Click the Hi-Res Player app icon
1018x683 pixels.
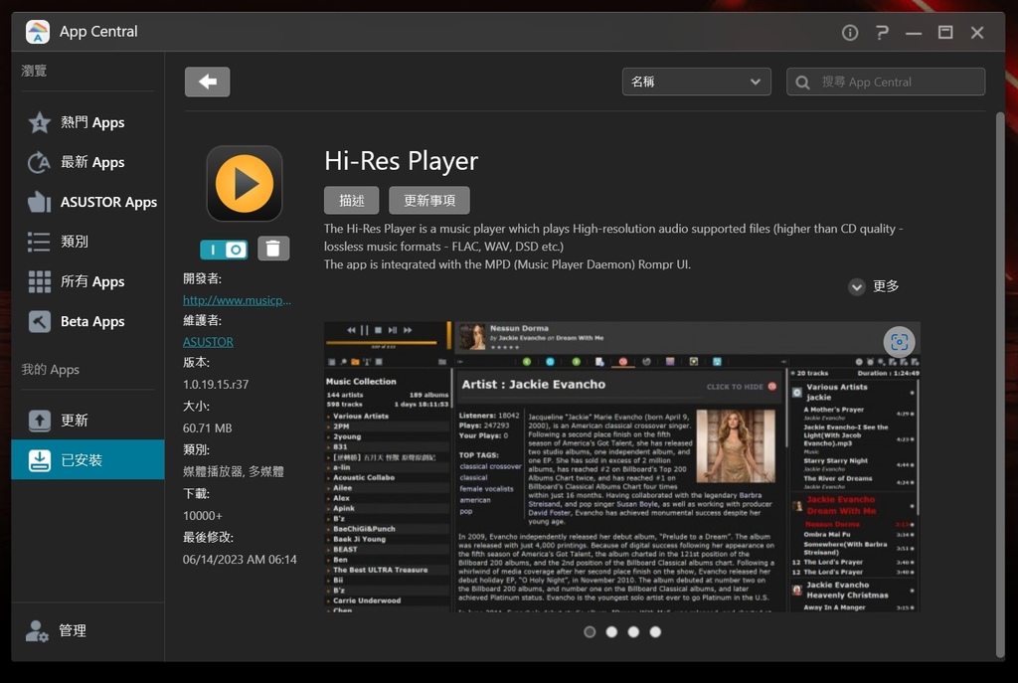tap(245, 183)
